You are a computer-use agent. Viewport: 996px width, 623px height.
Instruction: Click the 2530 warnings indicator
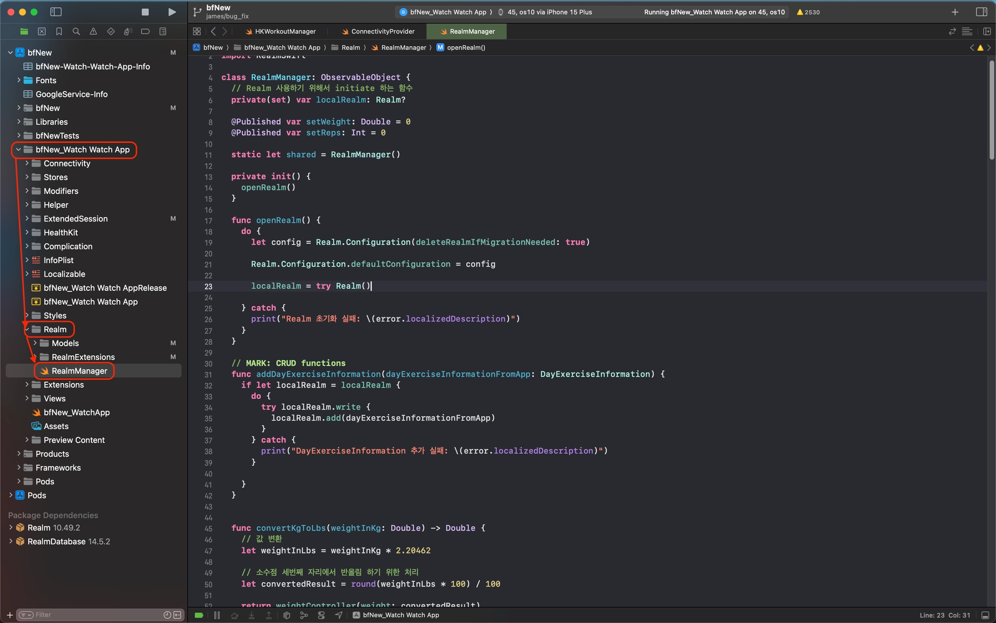click(x=808, y=12)
